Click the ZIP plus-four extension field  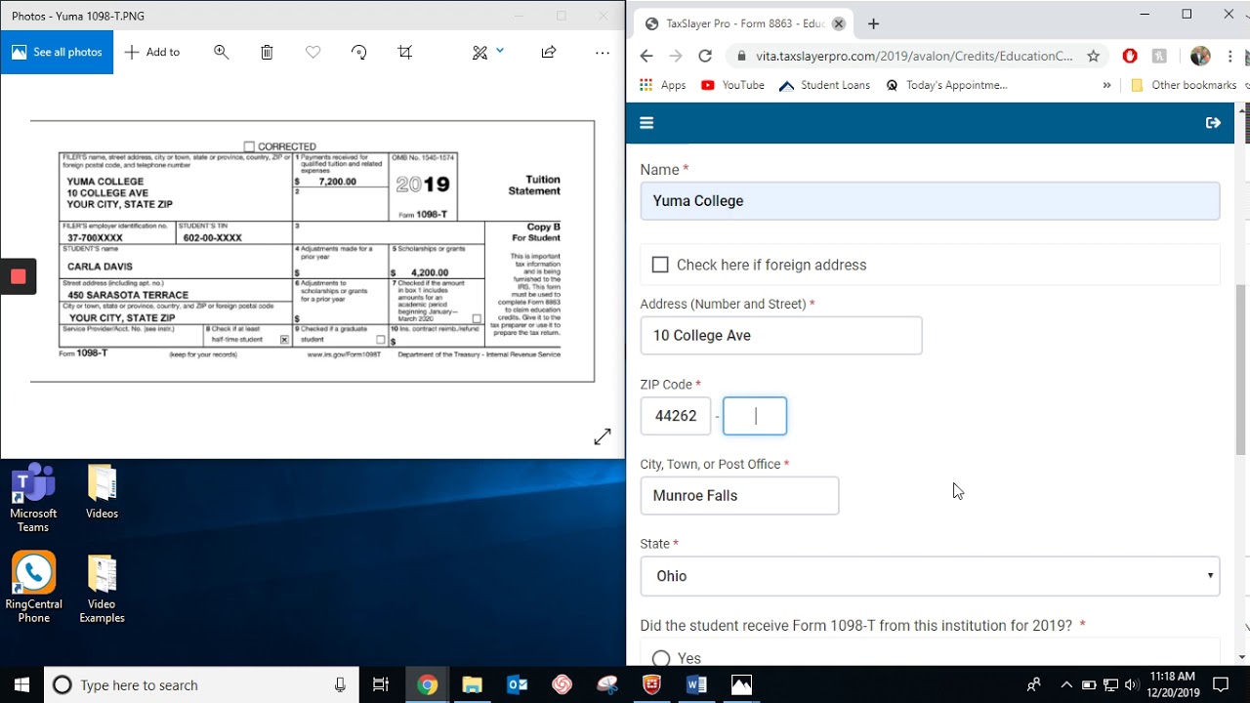point(755,416)
